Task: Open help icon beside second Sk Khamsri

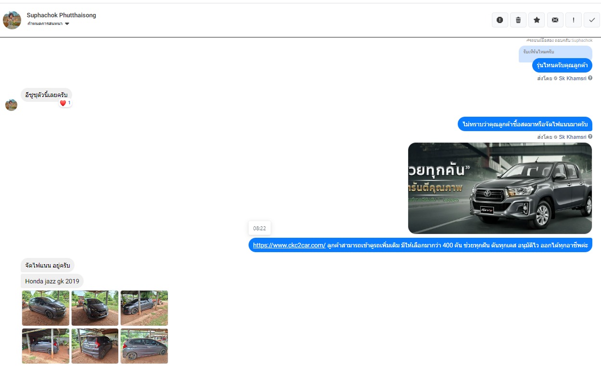Action: click(x=590, y=136)
